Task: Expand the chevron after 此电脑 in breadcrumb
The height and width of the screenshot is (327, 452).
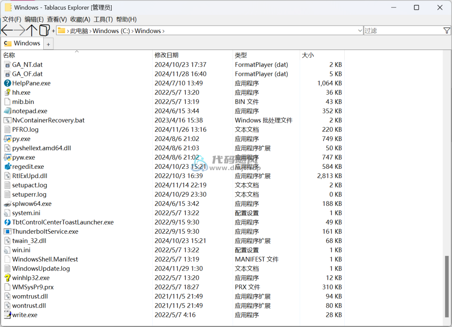Action: (x=90, y=31)
